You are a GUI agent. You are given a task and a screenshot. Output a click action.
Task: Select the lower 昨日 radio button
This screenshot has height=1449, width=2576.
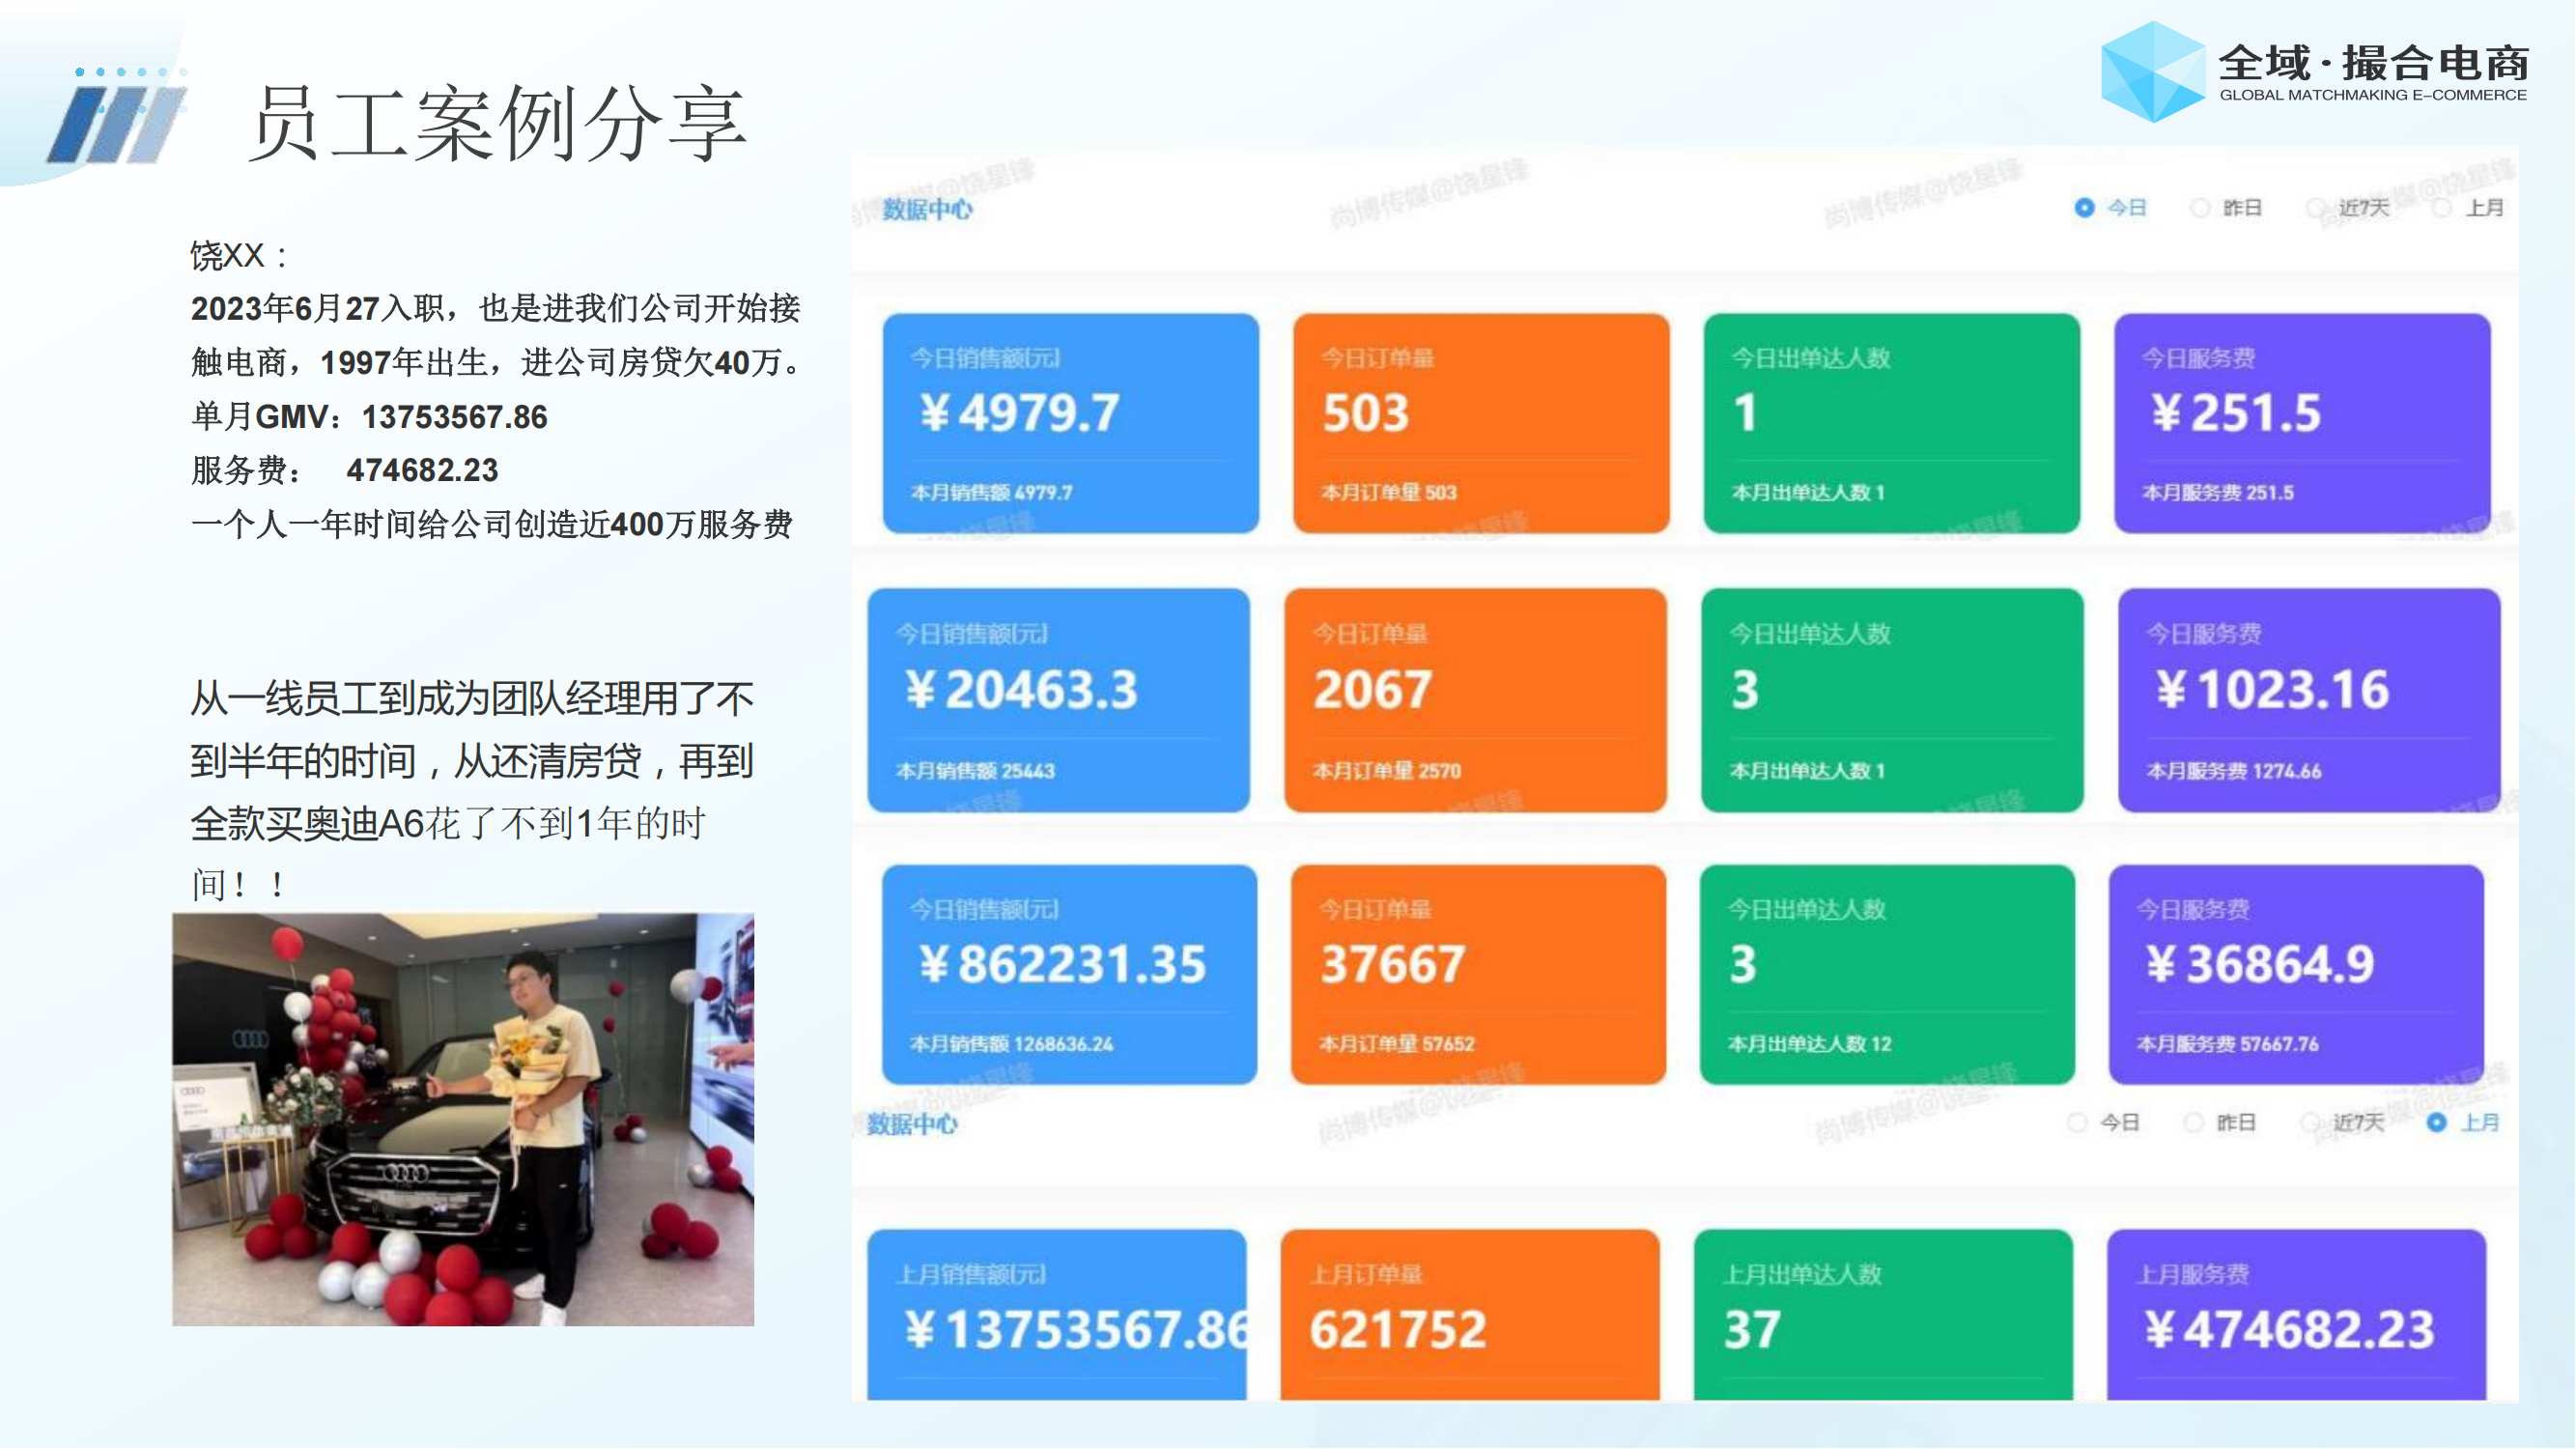[x=2194, y=1123]
